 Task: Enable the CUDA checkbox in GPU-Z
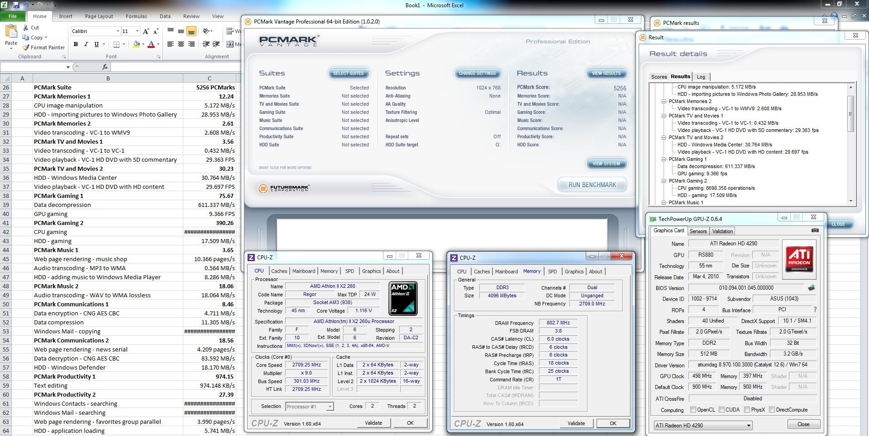coord(721,410)
